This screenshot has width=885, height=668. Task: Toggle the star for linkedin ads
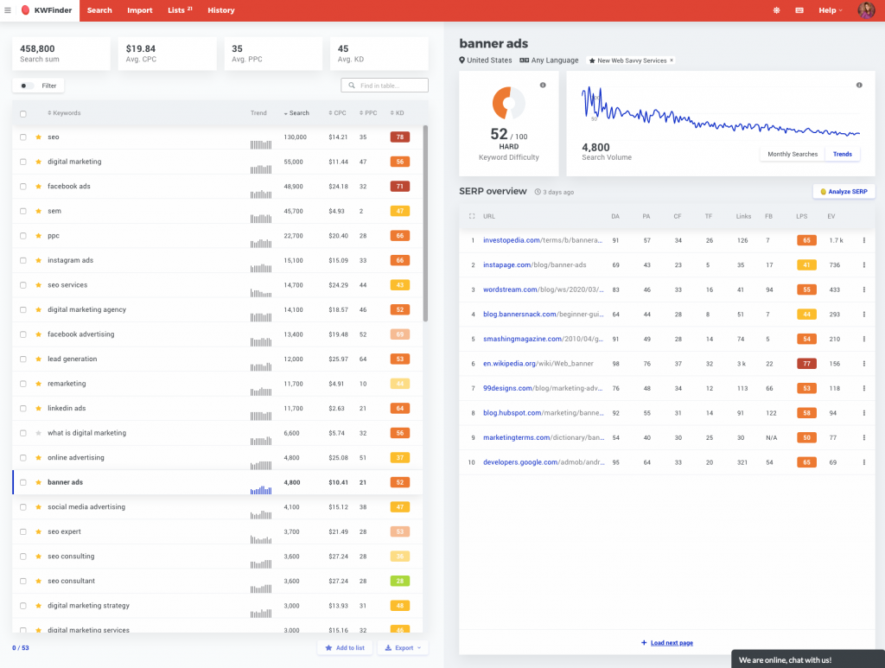coord(38,409)
